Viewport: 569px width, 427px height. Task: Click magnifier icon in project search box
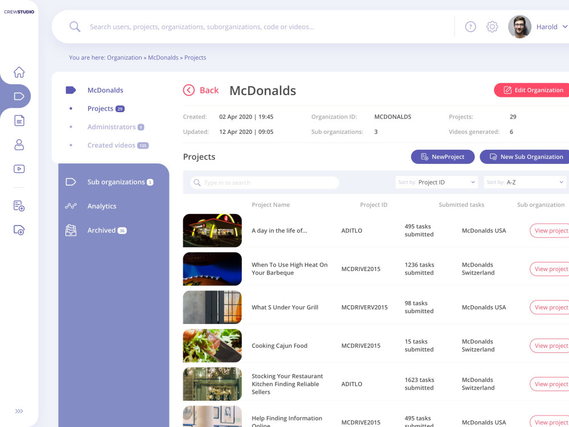point(197,182)
